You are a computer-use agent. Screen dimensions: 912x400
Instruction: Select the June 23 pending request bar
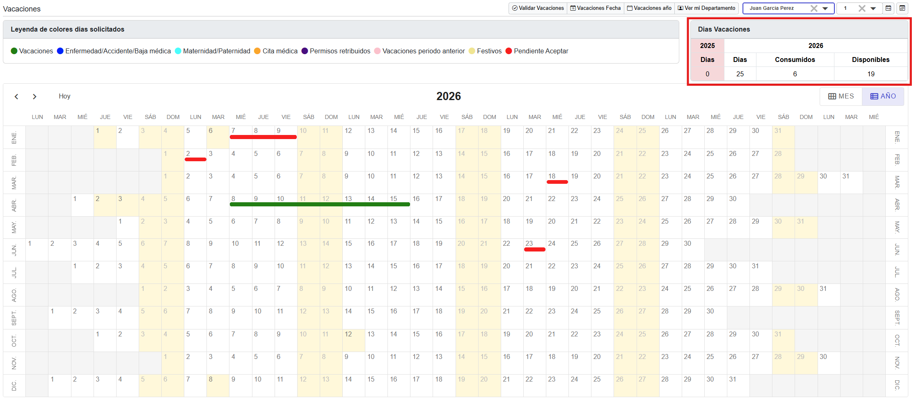pyautogui.click(x=534, y=249)
